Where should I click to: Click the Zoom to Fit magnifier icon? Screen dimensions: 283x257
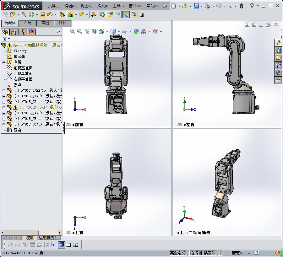point(72,31)
